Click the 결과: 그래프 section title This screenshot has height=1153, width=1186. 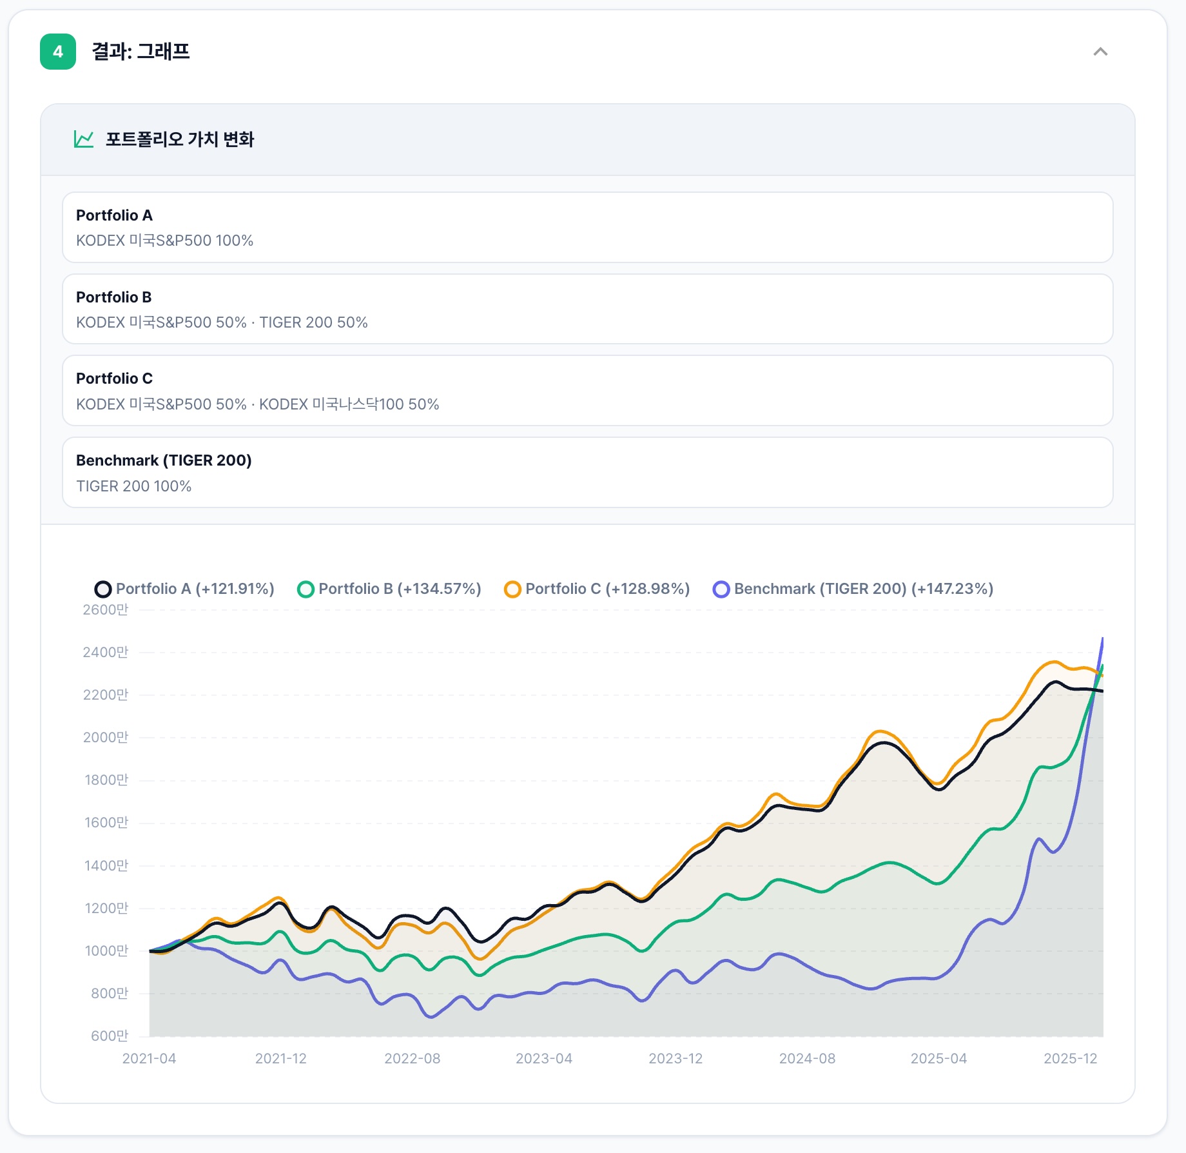[x=141, y=52]
